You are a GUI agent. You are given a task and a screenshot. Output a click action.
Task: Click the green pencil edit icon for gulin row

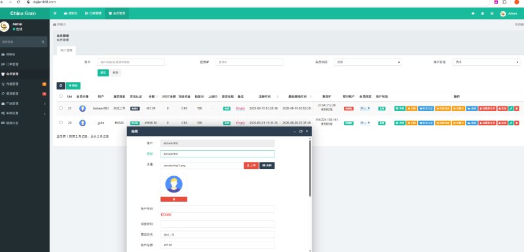(511, 123)
